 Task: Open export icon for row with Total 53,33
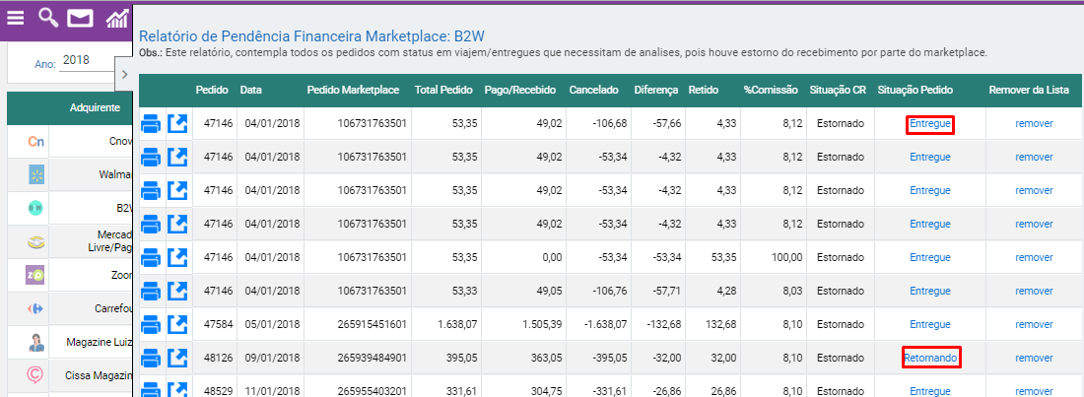coord(178,291)
